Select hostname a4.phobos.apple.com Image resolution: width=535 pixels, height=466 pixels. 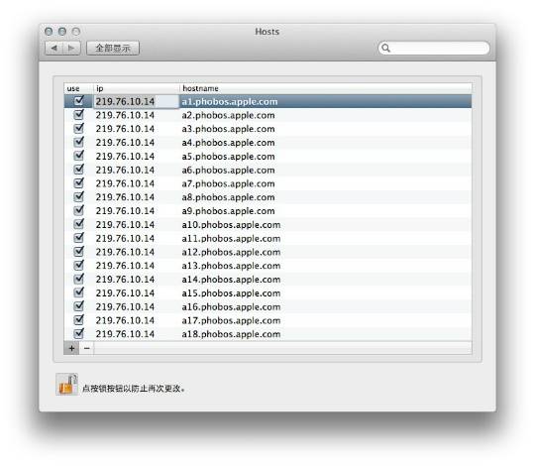[228, 143]
